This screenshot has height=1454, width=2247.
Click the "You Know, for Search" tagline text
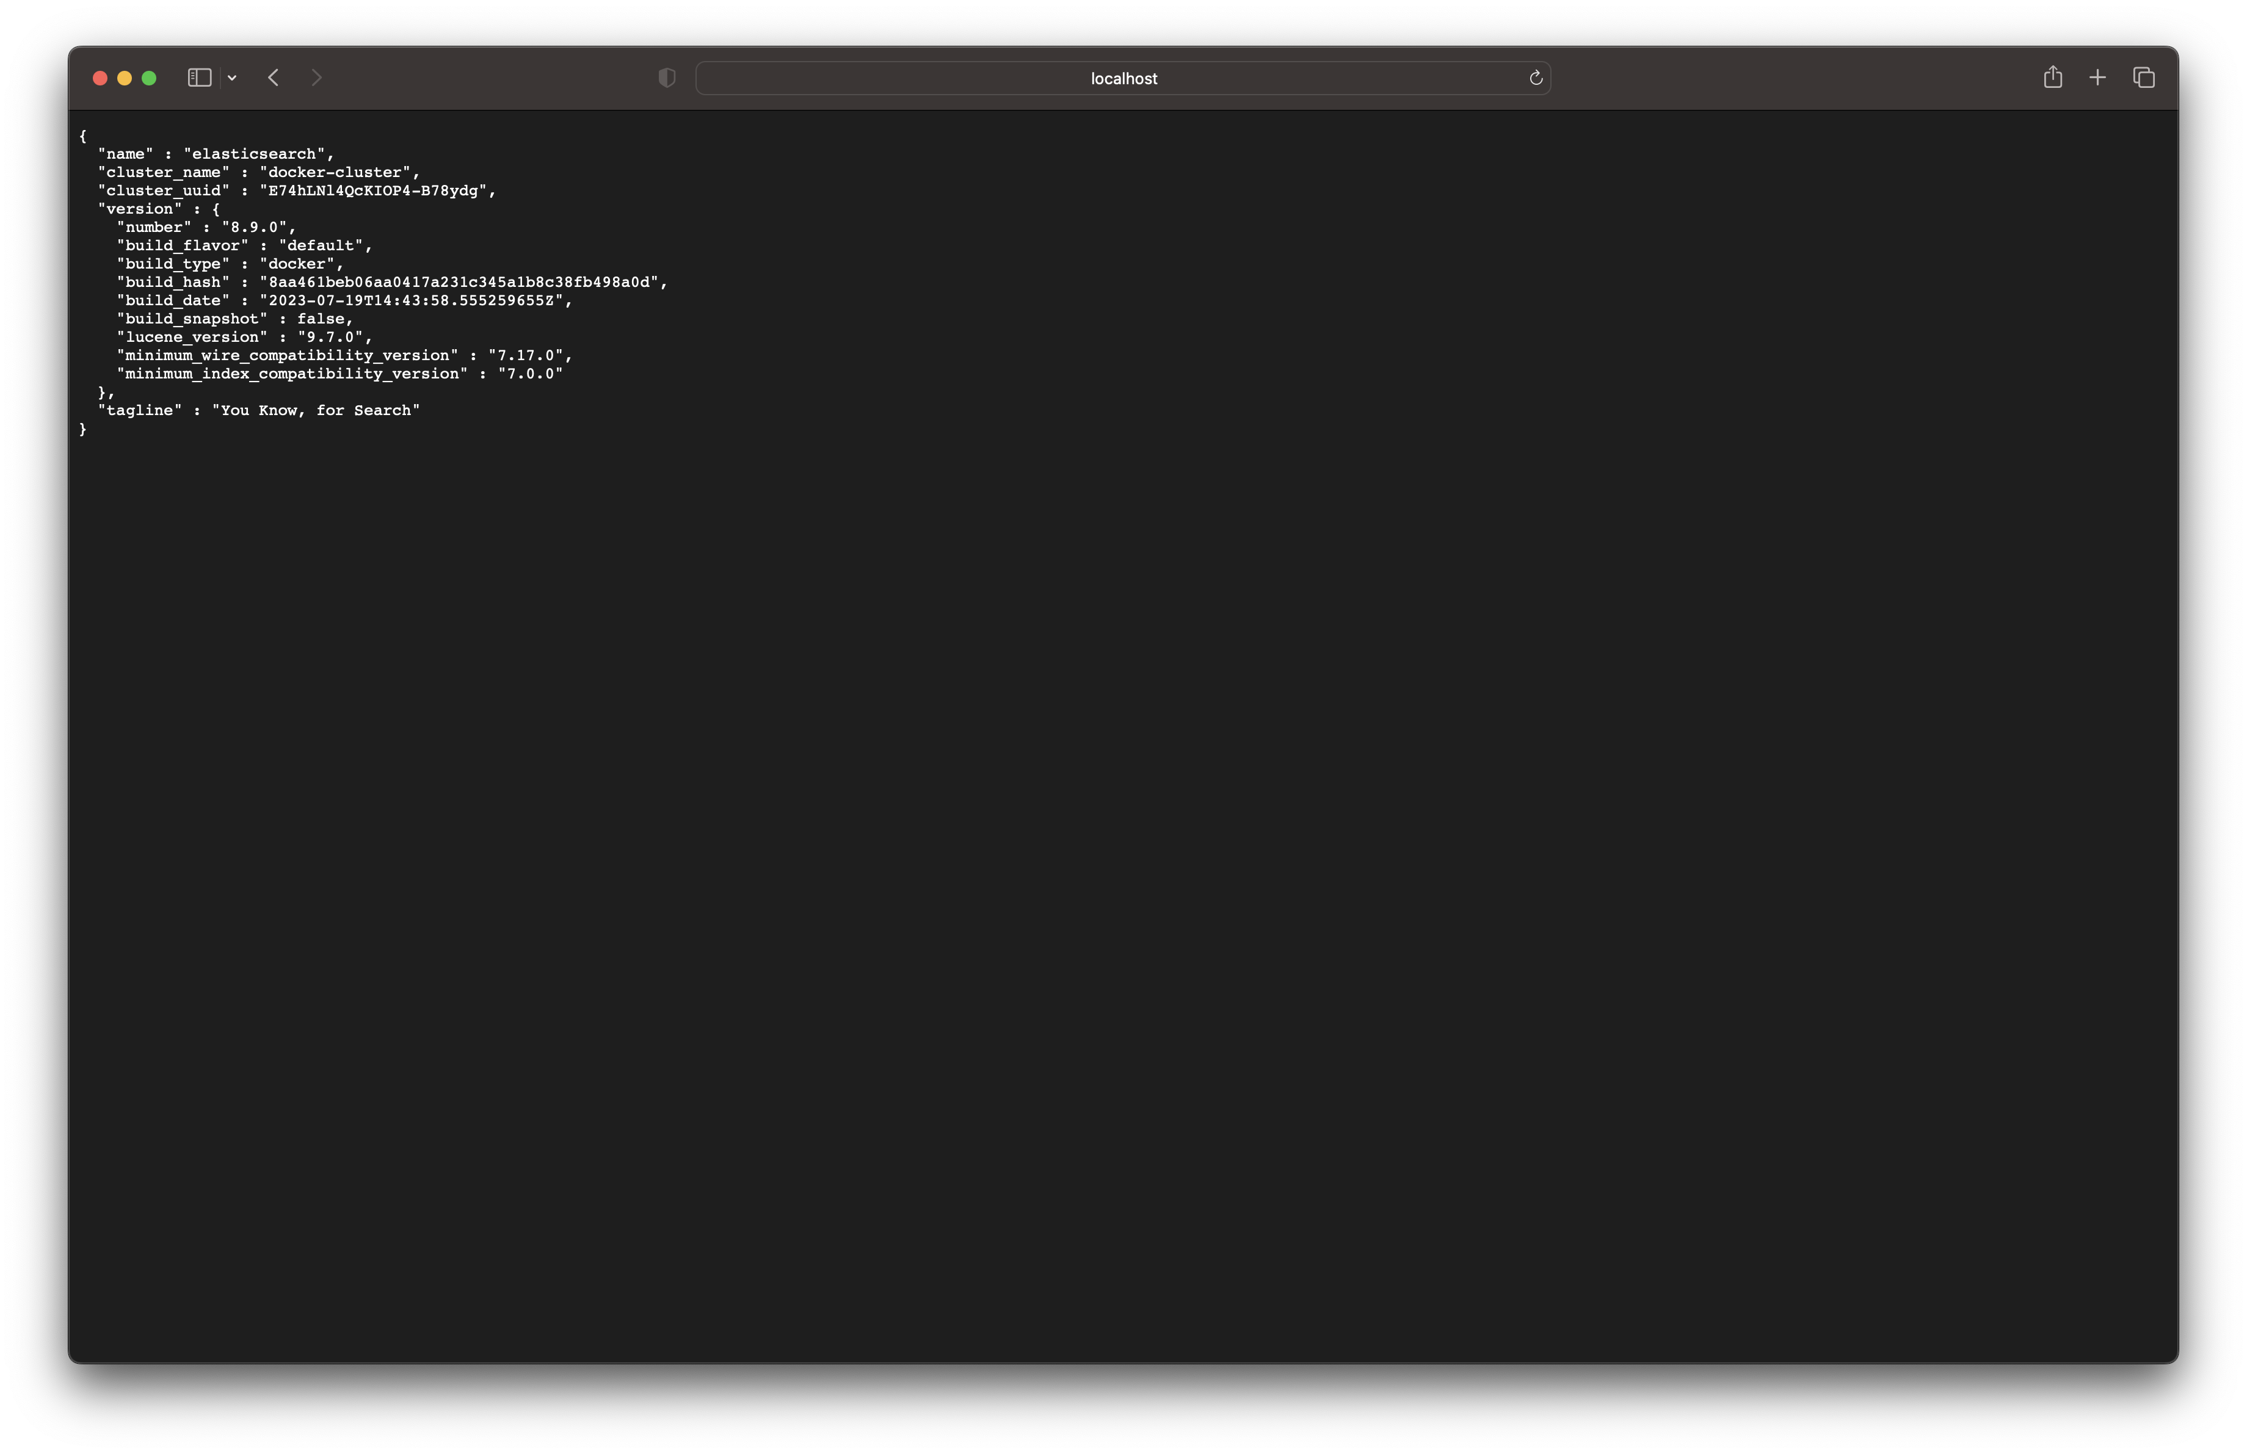315,410
